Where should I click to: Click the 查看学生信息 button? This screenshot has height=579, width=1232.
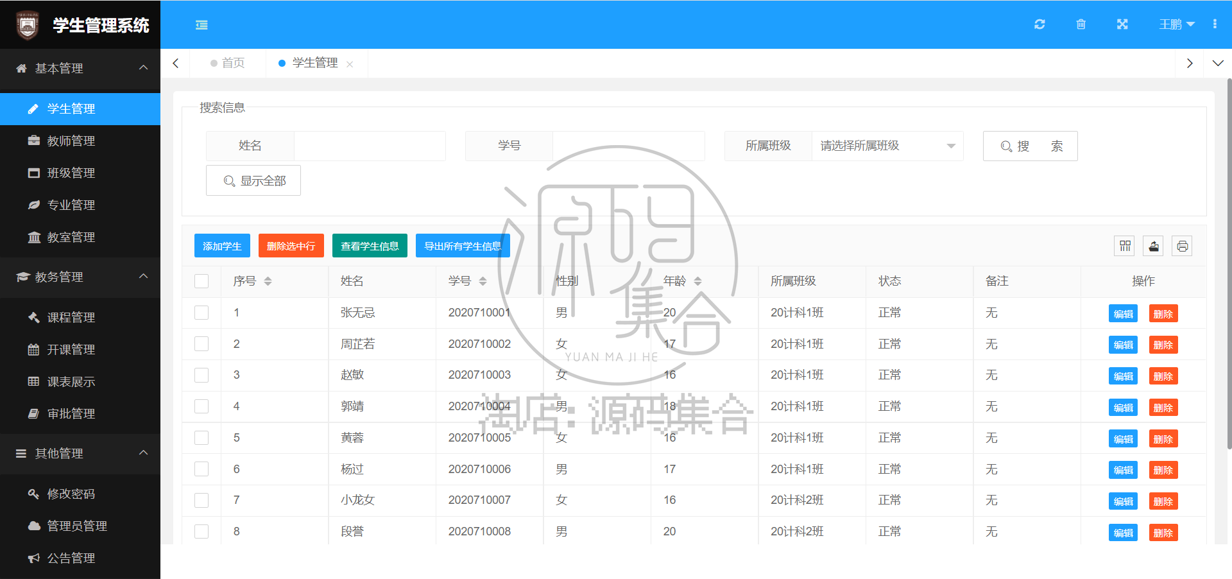(370, 246)
